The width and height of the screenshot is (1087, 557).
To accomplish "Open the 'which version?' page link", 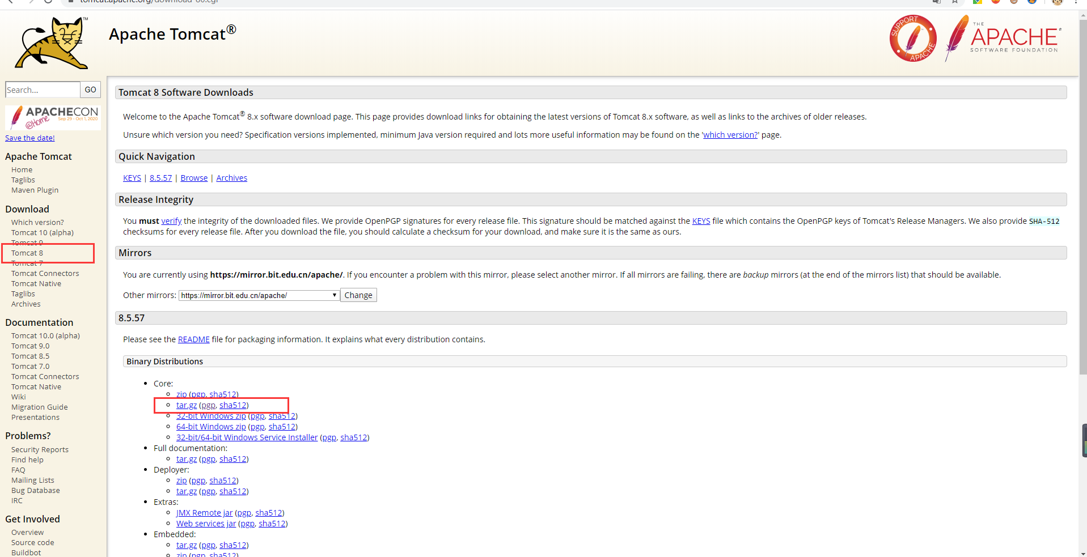I will 730,135.
